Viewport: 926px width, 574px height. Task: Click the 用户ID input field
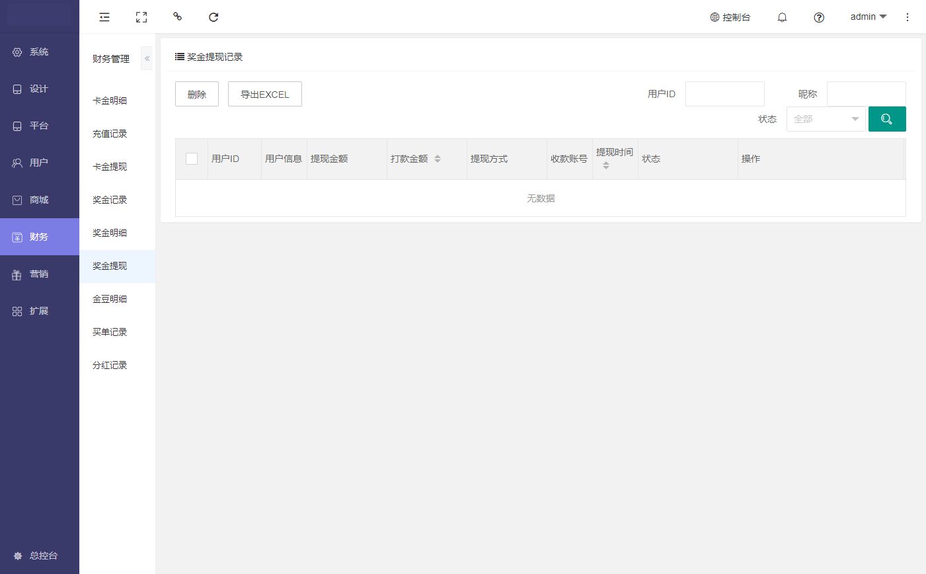coord(724,94)
